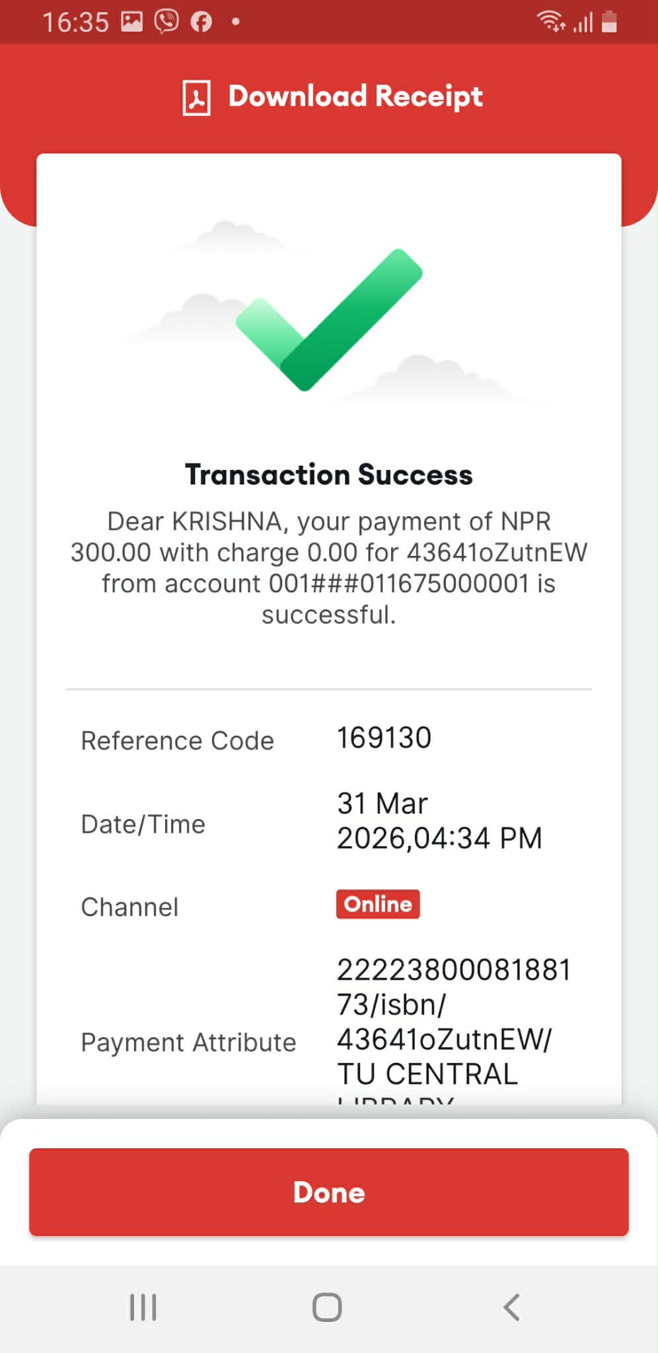Click the red Online channel badge
The width and height of the screenshot is (658, 1353).
click(378, 904)
